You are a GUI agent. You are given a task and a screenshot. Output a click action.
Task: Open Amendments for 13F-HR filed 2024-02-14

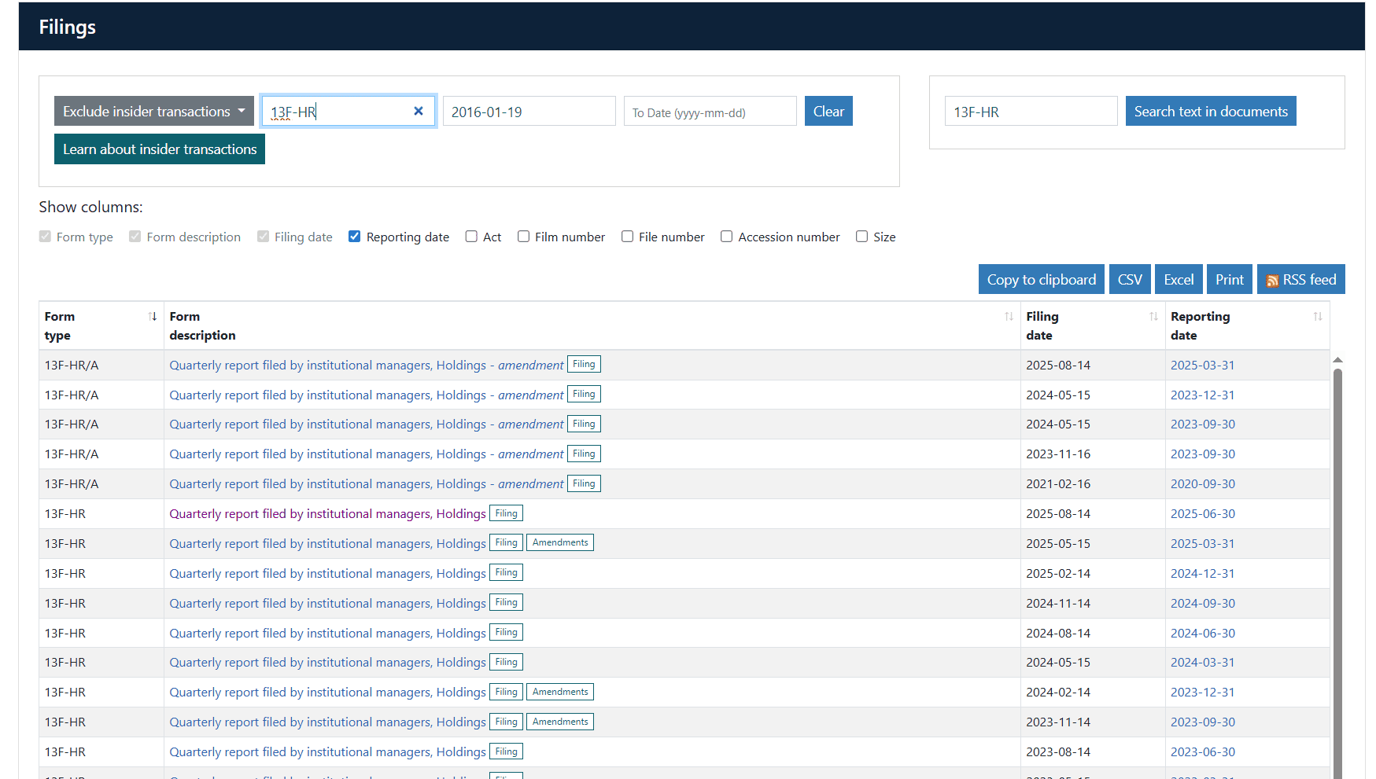click(560, 692)
